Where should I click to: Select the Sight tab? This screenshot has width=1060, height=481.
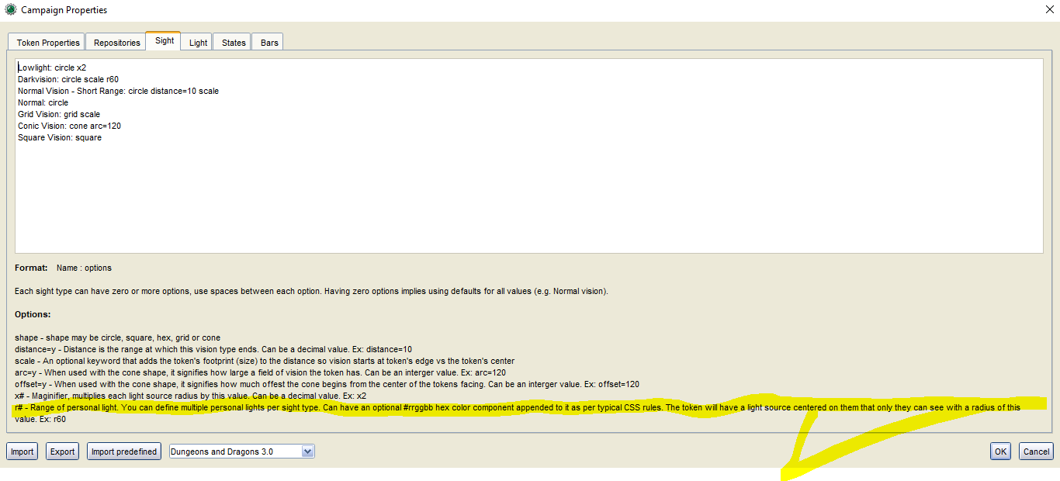pyautogui.click(x=163, y=40)
